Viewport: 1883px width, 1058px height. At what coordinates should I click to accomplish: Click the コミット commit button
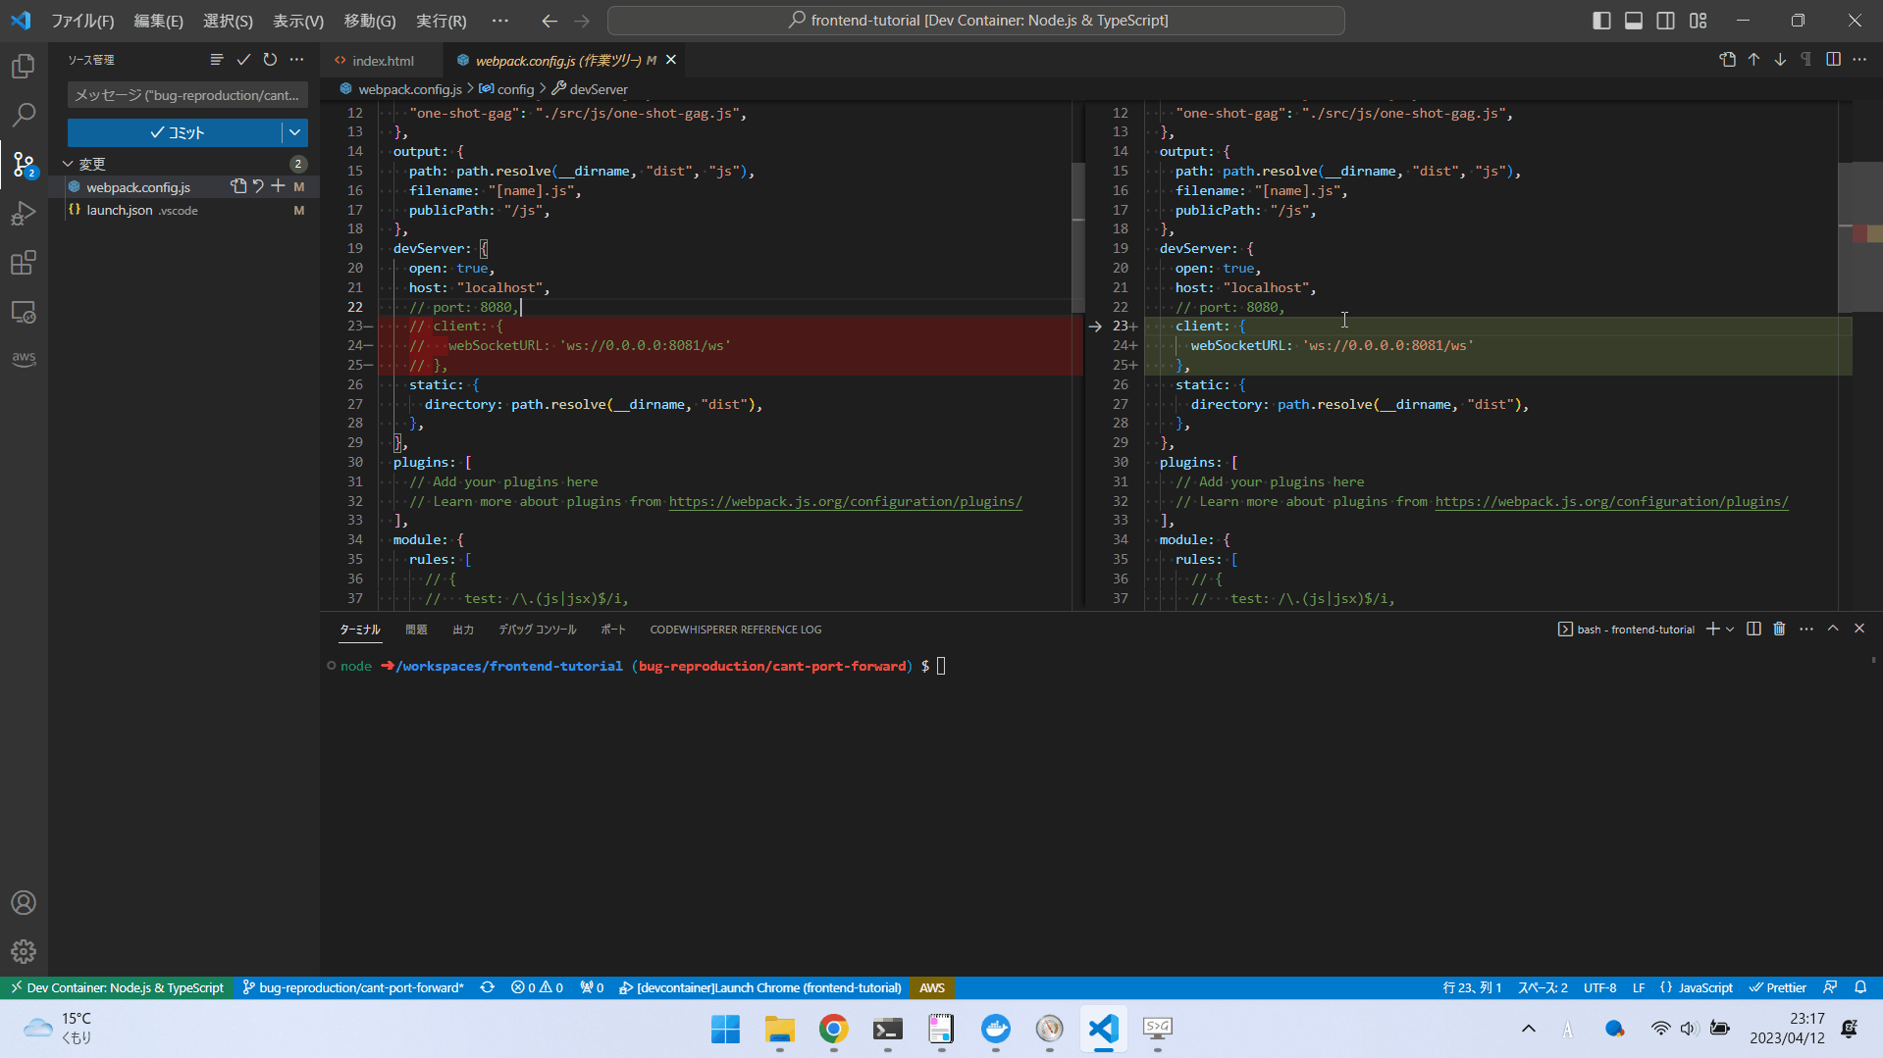click(175, 132)
